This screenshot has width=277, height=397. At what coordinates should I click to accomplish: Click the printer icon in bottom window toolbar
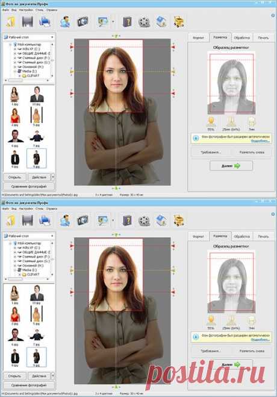(45, 221)
